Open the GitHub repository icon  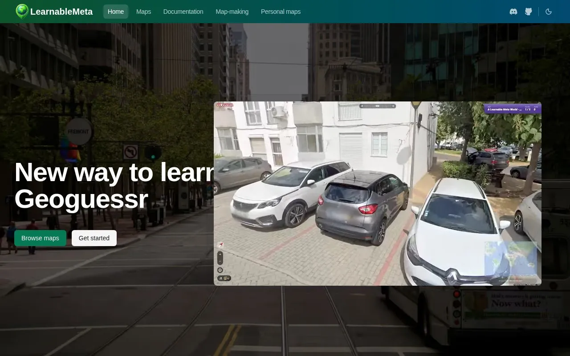point(529,12)
